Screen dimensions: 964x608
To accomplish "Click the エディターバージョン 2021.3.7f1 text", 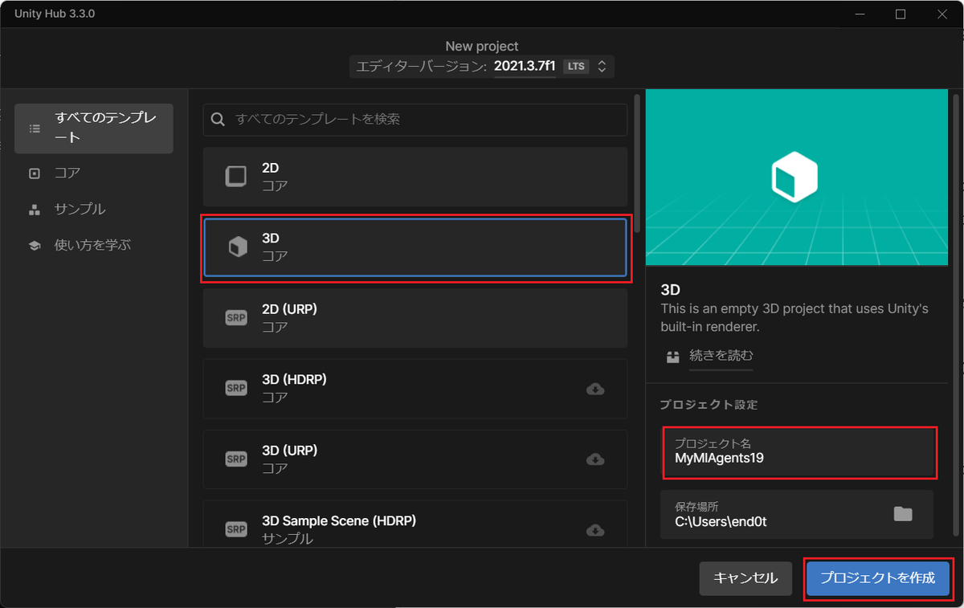I will (456, 67).
